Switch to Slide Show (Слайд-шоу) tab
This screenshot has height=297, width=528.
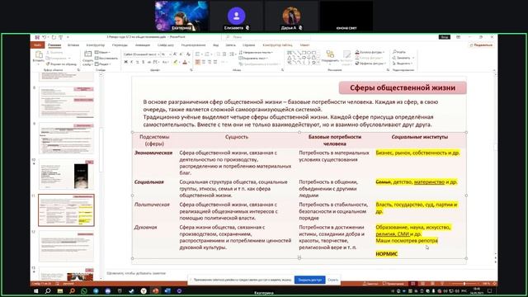[165, 45]
